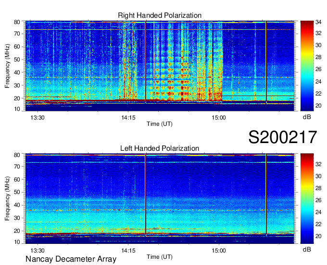Click the 26 value on Right Handed colorbar
This screenshot has width=327, height=265.
pos(318,69)
